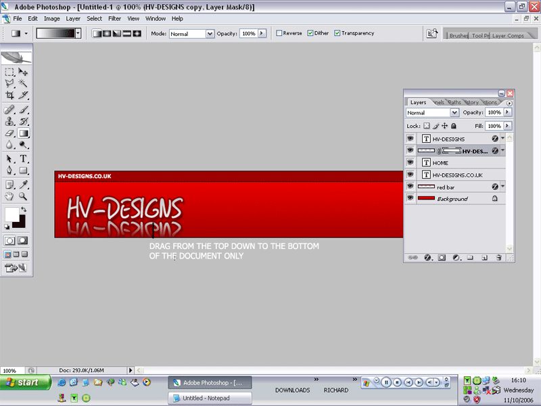Select the Type tool
541x406 pixels.
click(x=23, y=159)
